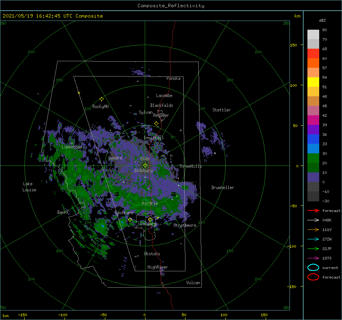Click the Sundre town label
342x320 pixels.
[x=115, y=158]
